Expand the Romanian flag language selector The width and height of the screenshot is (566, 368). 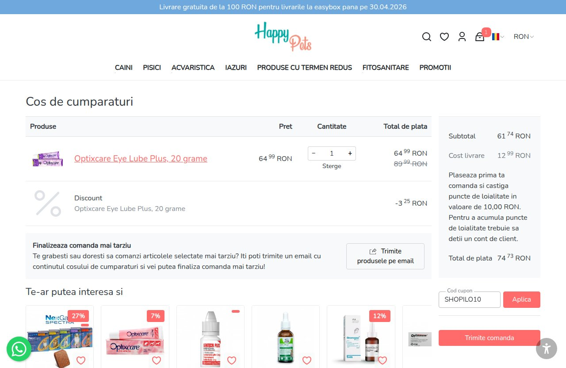tap(498, 37)
